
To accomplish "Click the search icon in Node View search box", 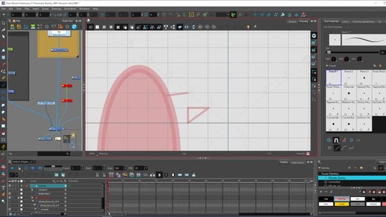I will [x=68, y=154].
